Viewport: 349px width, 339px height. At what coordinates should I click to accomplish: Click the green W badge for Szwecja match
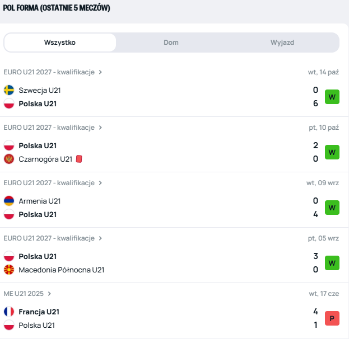332,97
